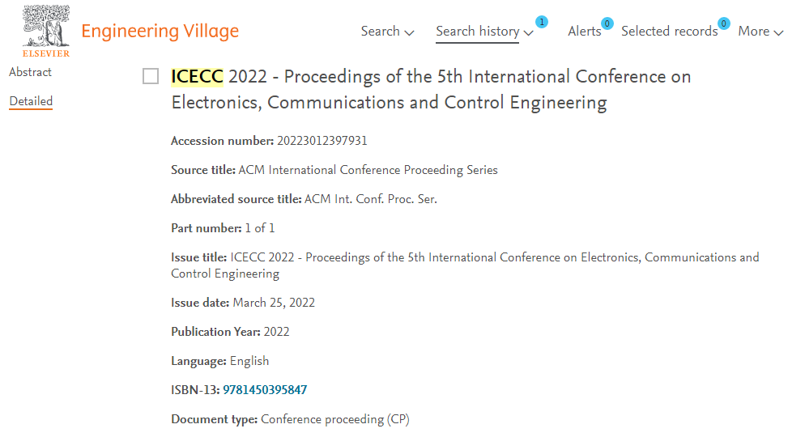Open the Alerts page

click(x=584, y=32)
